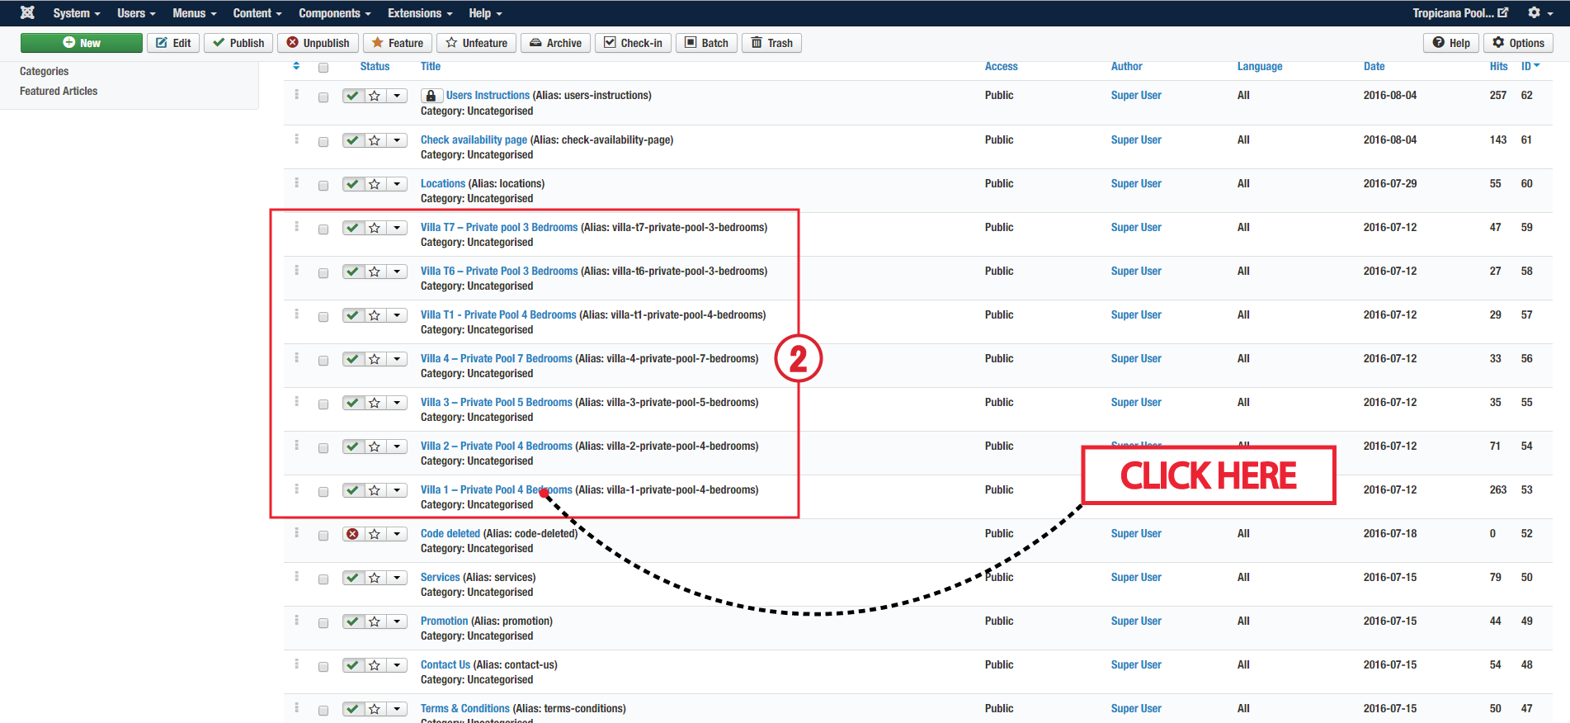
Task: Click the Joomla logo icon
Action: (27, 12)
